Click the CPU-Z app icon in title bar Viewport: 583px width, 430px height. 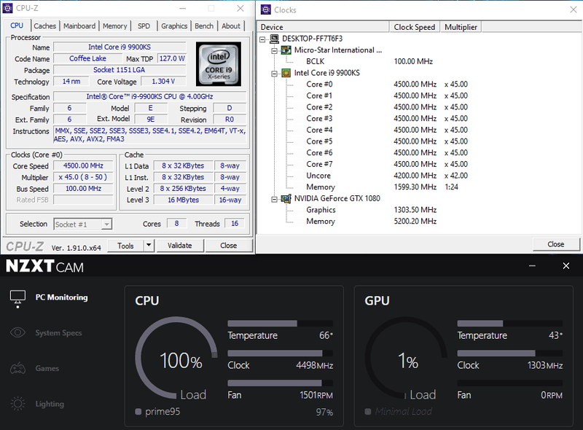(x=7, y=8)
